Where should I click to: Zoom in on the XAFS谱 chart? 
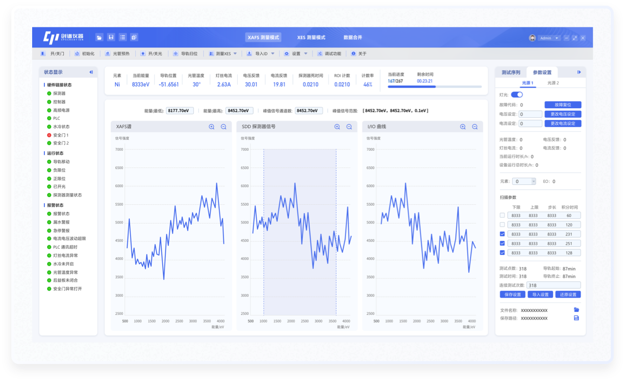tap(211, 127)
